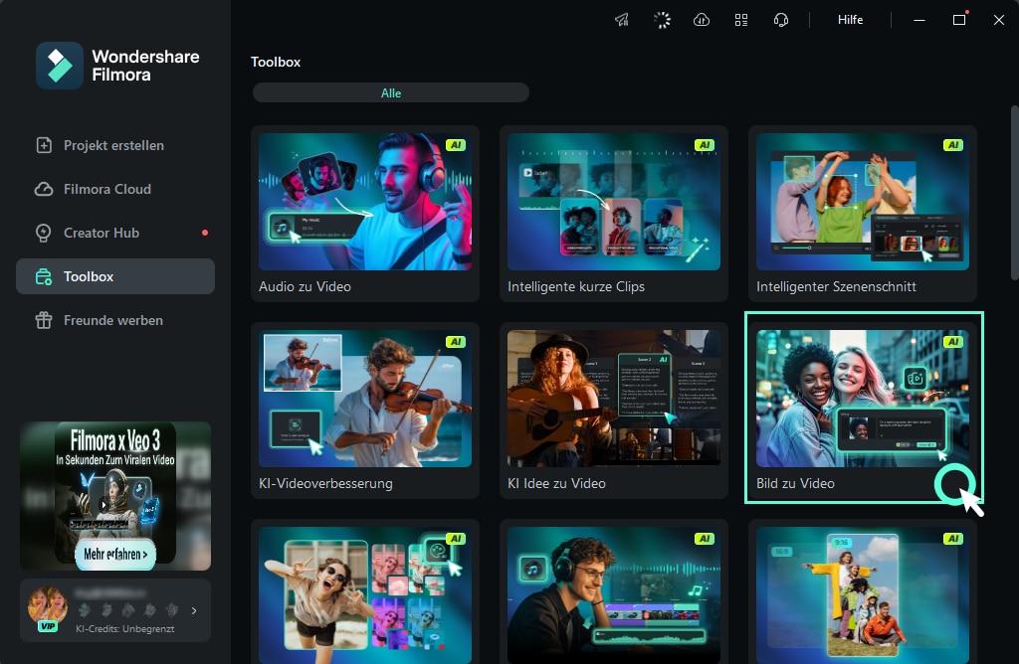Open Filmora Cloud in sidebar

(115, 189)
